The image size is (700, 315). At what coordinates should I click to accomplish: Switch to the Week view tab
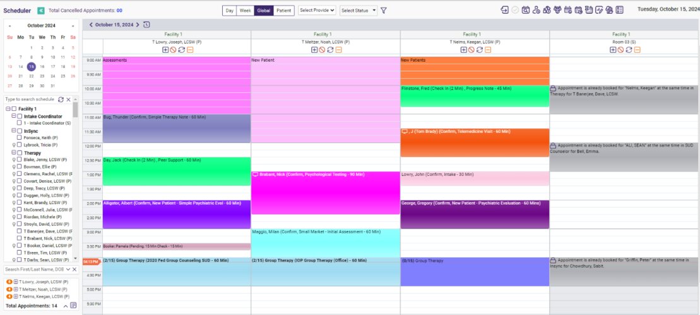tap(246, 10)
